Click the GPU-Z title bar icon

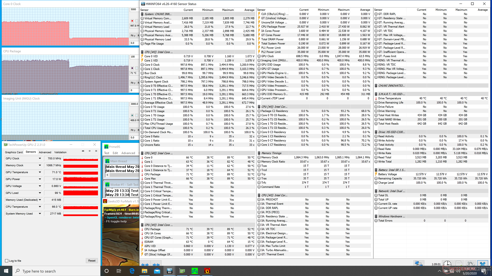coord(6,145)
